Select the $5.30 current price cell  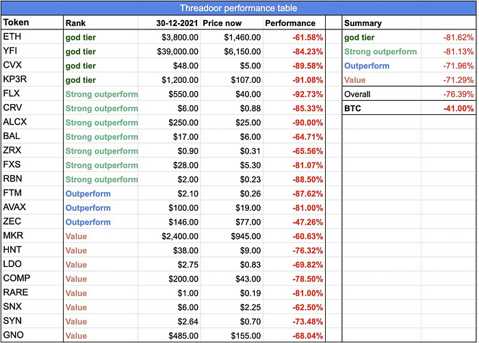pos(231,165)
